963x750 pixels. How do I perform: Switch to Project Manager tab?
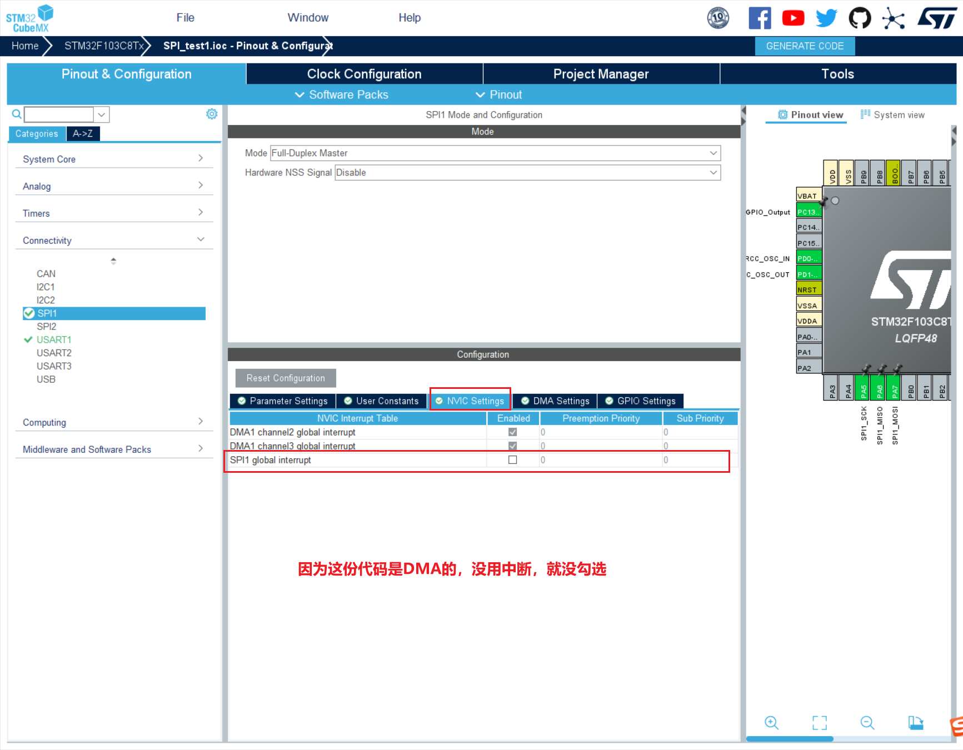[601, 74]
